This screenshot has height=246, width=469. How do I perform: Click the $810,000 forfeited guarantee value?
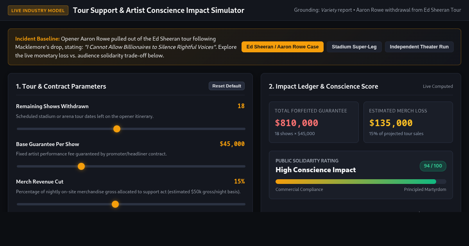click(297, 123)
